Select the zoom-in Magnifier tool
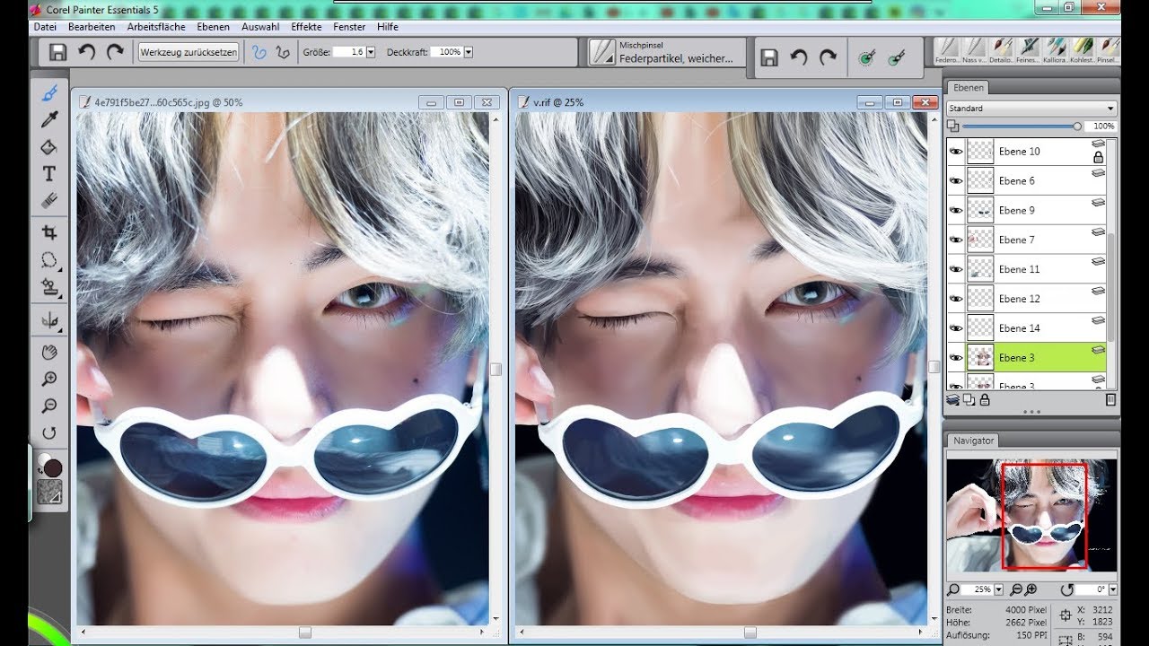 49,380
